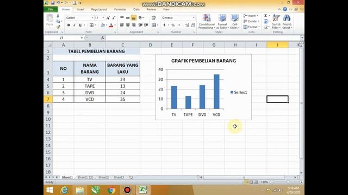The width and height of the screenshot is (348, 195).
Task: Open Find & Select dropdown
Action: (x=287, y=22)
